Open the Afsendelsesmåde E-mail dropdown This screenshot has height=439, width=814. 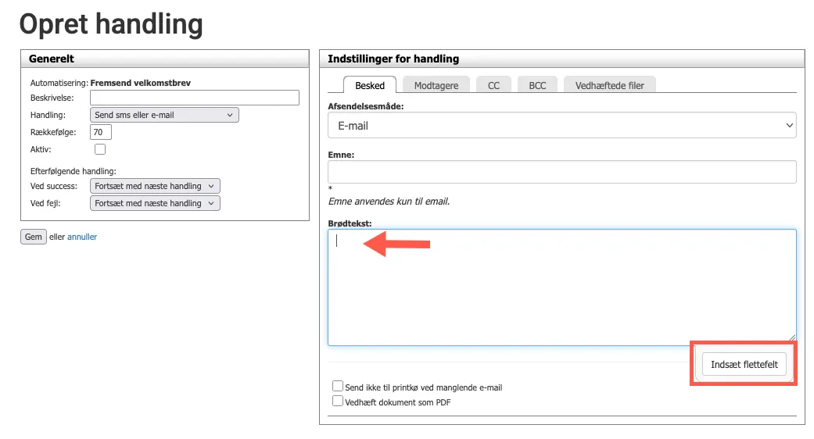(x=561, y=125)
